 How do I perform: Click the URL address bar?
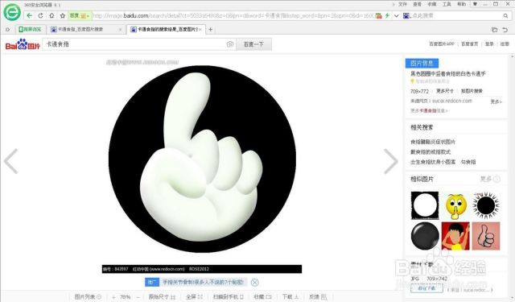pyautogui.click(x=233, y=15)
